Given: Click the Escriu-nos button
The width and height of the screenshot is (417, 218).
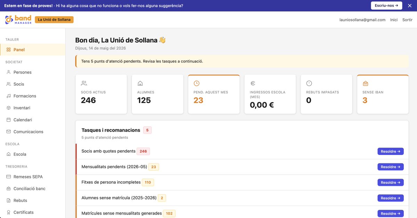Looking at the screenshot, I should (x=386, y=6).
